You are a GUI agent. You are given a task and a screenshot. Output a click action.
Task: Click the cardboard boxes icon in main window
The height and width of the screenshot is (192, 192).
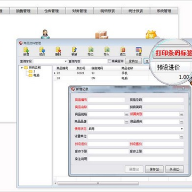coord(101,35)
